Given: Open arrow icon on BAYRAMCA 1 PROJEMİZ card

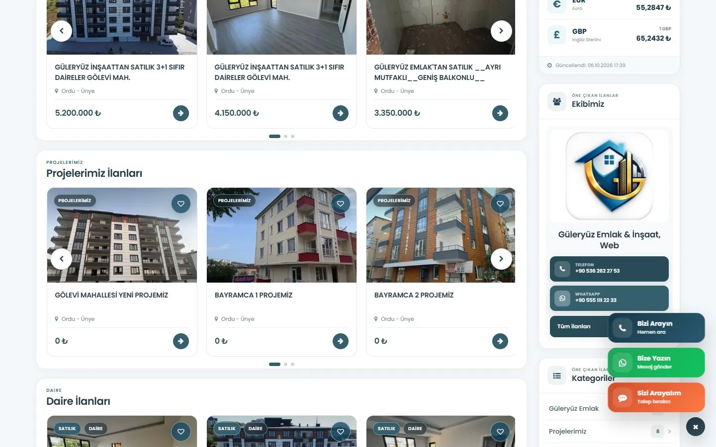Looking at the screenshot, I should [x=341, y=341].
